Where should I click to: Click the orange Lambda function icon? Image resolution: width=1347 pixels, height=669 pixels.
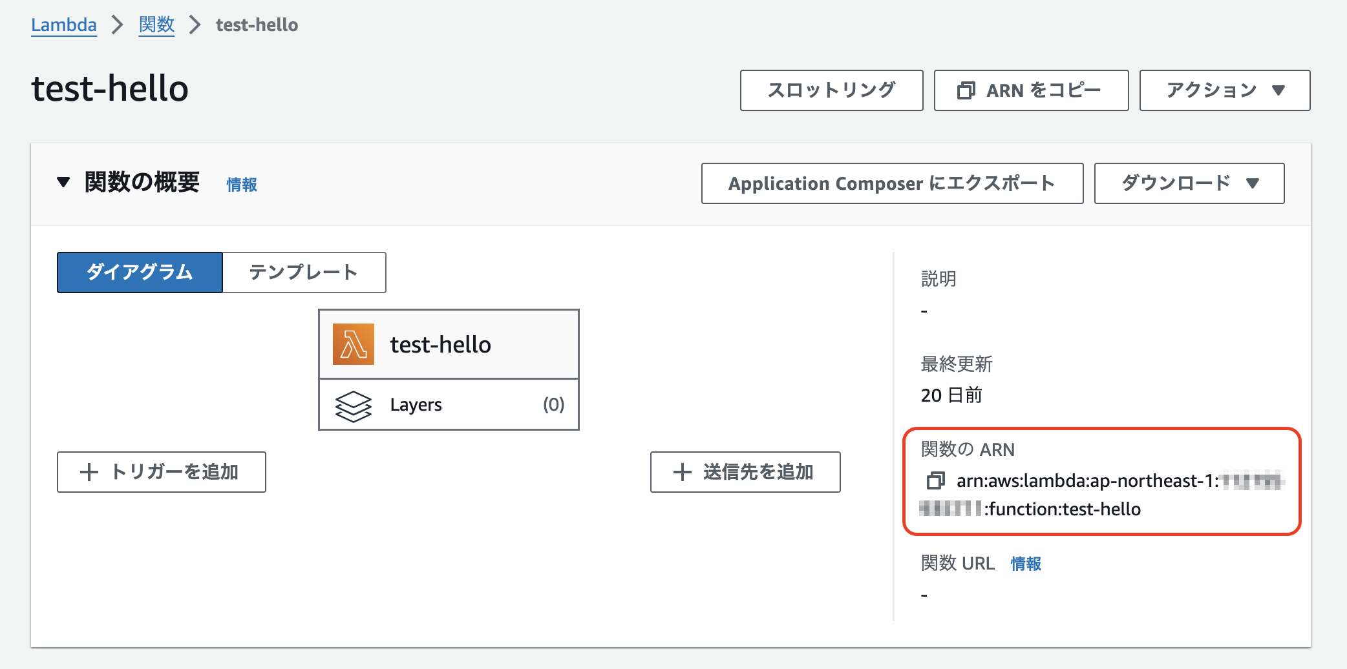tap(353, 344)
